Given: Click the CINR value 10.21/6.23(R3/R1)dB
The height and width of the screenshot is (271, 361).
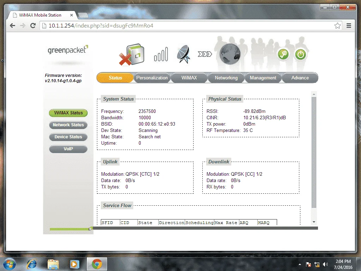Looking at the screenshot, I should coord(264,118).
